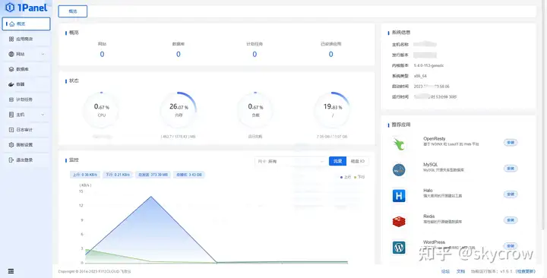The height and width of the screenshot is (278, 547).
Task: Click the Redis app logo
Action: 399,222
